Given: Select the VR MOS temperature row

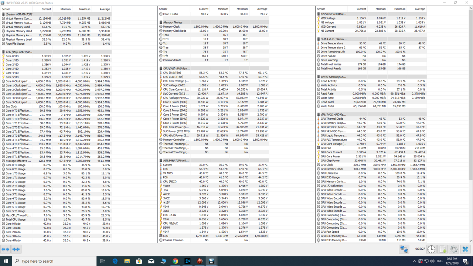Looking at the screenshot, I should [213, 173].
